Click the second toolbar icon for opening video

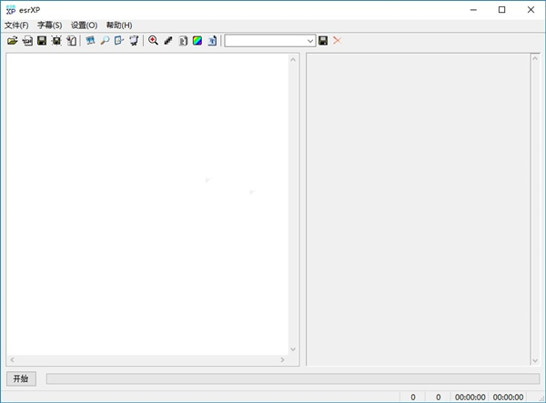(27, 41)
